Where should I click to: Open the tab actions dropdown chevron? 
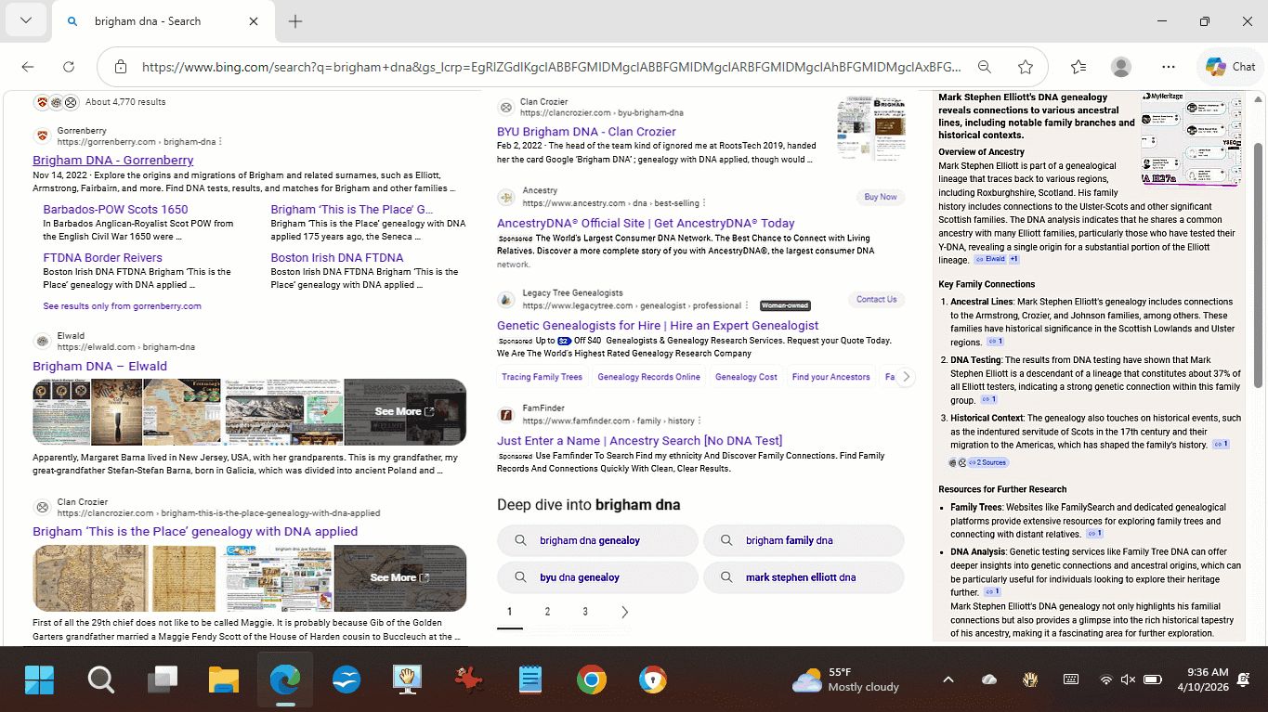click(x=26, y=21)
